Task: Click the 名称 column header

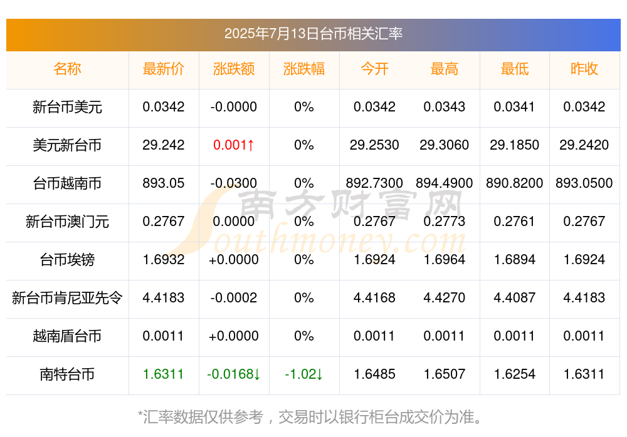Action: pos(67,69)
